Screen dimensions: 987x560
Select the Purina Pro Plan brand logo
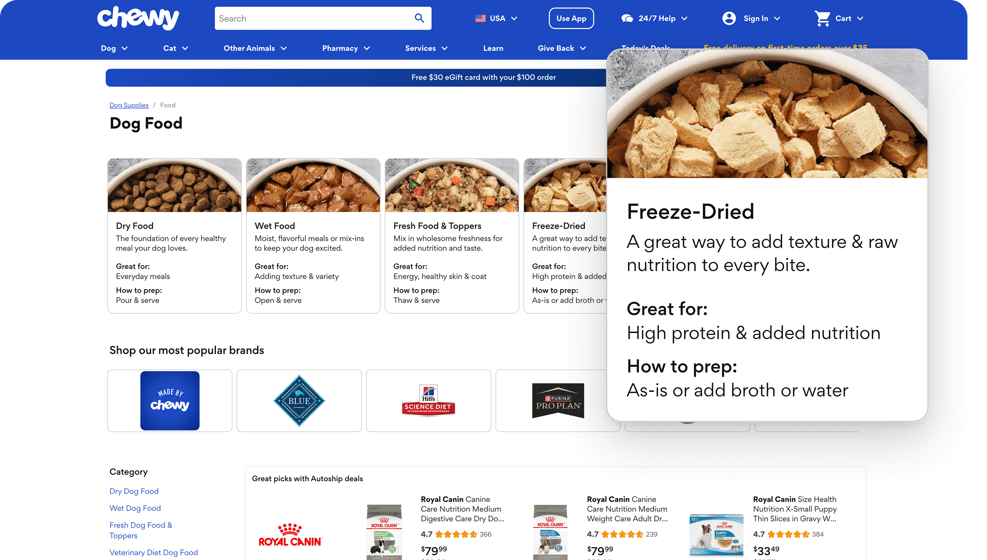click(x=558, y=401)
